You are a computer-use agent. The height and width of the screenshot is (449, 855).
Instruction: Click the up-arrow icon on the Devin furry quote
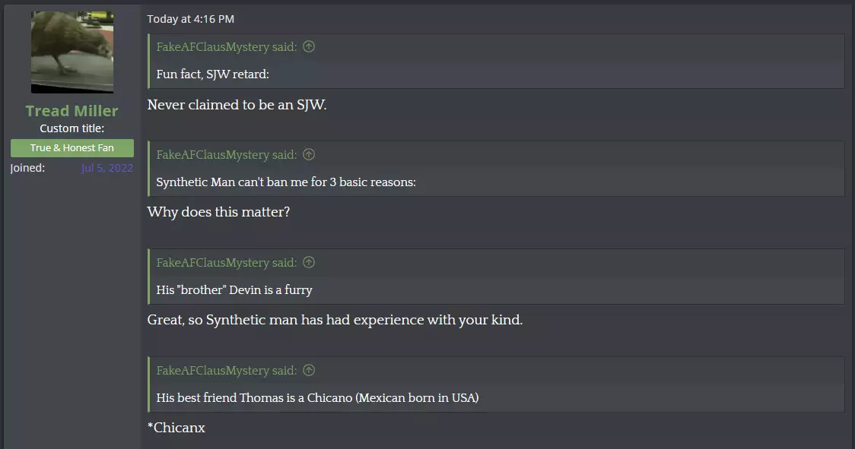(309, 262)
